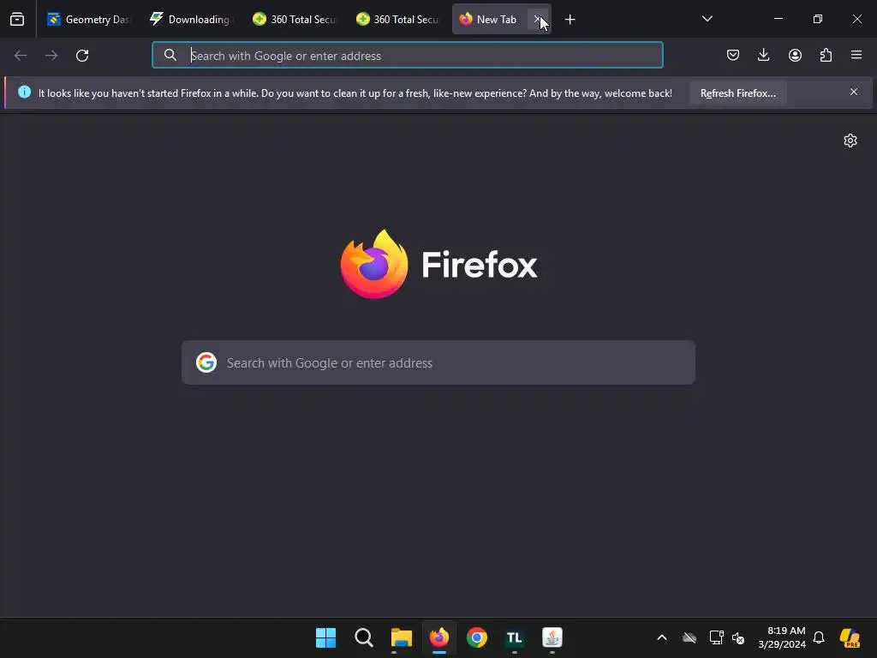877x658 pixels.
Task: Switch to the Downloading tab
Action: (191, 20)
